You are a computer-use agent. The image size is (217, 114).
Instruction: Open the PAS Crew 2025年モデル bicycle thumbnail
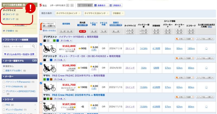pyautogui.click(x=50, y=107)
